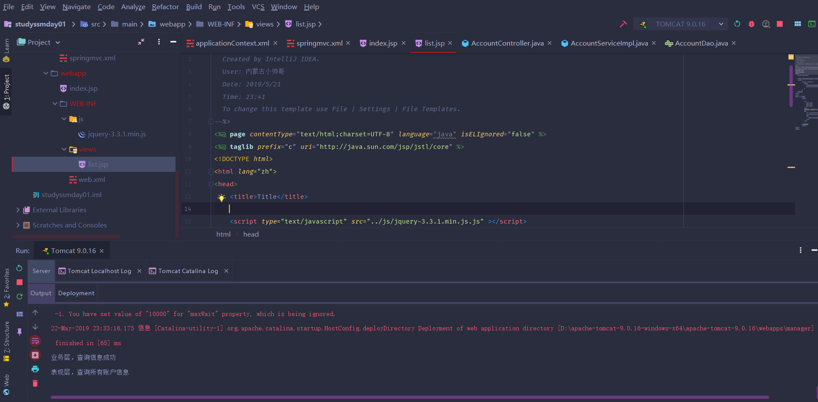Expand External Libraries node

pyautogui.click(x=18, y=210)
